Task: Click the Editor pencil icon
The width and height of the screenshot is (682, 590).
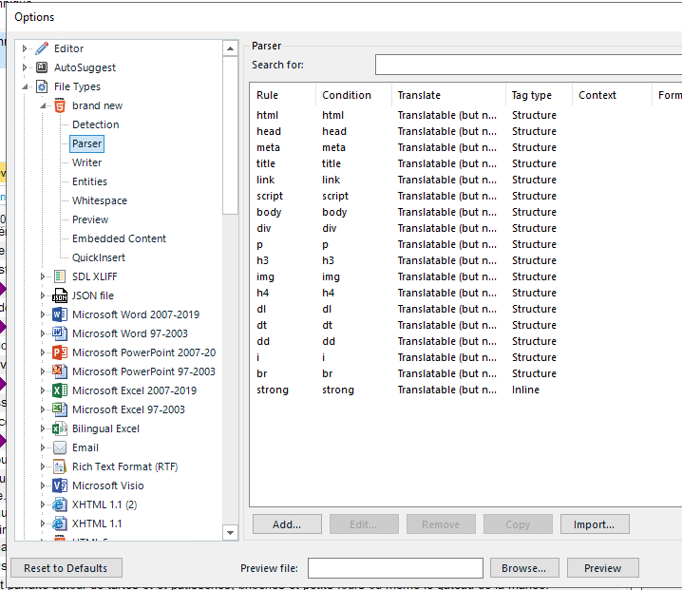Action: coord(42,48)
